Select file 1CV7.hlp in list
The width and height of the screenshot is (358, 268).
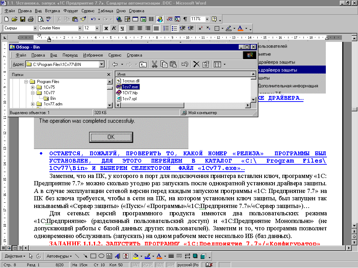point(130,93)
